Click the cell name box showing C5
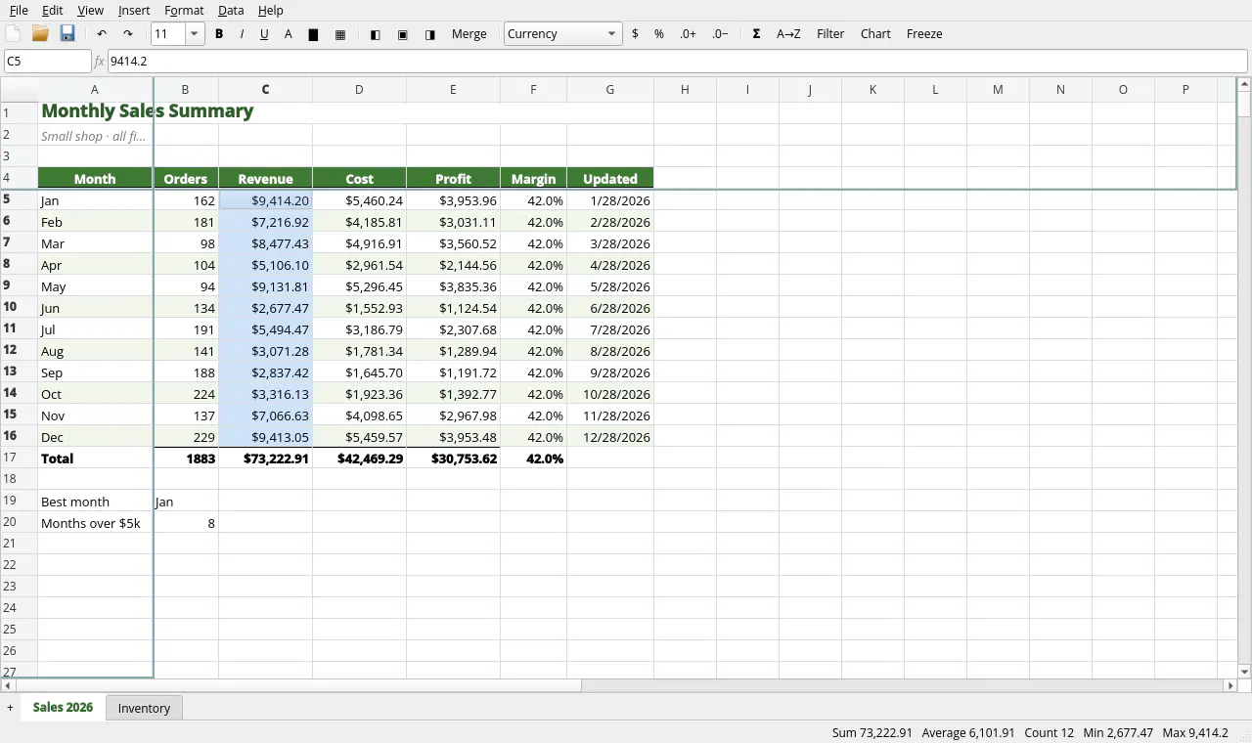This screenshot has width=1252, height=743. point(48,62)
